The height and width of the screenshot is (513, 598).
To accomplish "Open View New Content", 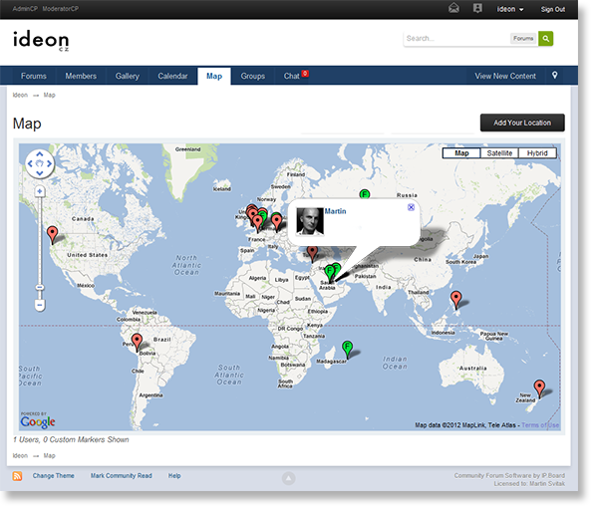I will (505, 76).
